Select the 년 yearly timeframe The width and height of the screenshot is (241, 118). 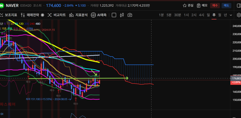tap(225, 15)
